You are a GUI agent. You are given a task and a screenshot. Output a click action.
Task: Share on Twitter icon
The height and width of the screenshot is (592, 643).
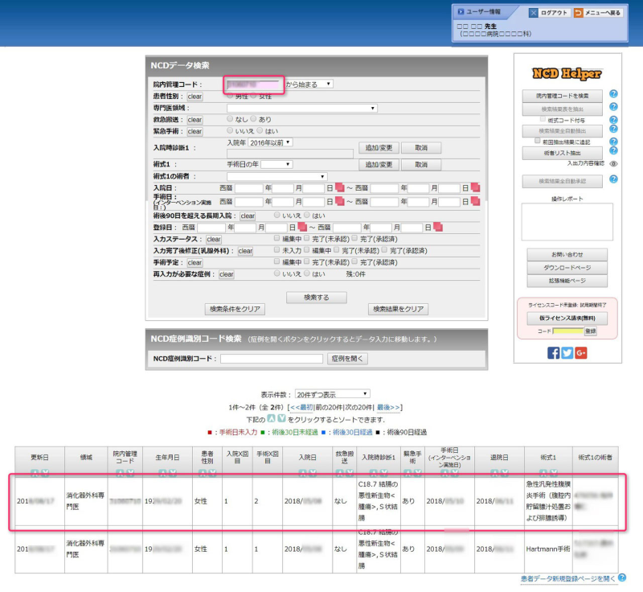click(x=567, y=353)
